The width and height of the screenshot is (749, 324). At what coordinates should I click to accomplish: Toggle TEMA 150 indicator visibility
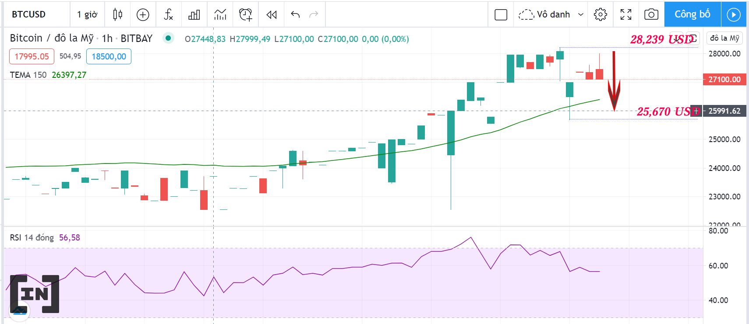[28, 75]
